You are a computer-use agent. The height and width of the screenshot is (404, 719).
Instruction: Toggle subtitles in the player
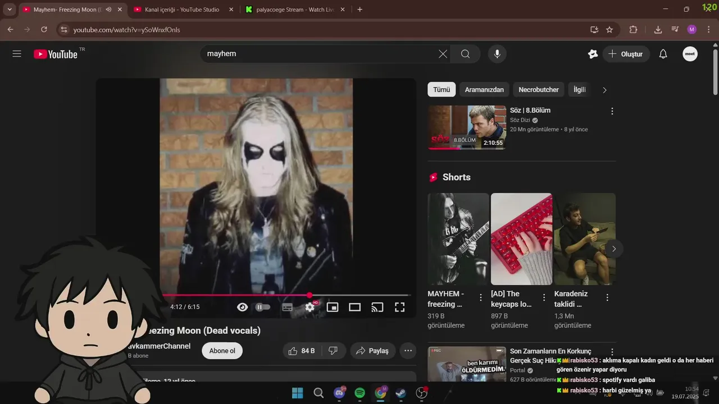287,307
